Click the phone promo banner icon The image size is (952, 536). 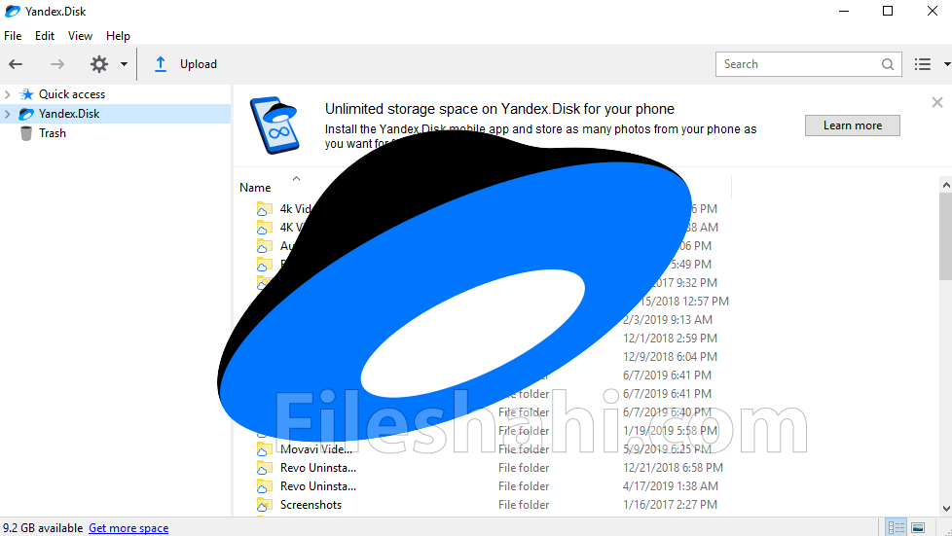click(275, 125)
